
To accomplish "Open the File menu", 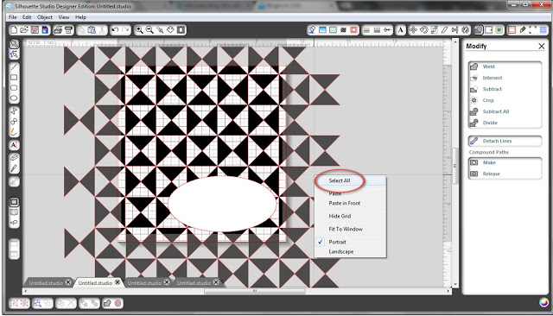I will coord(13,17).
